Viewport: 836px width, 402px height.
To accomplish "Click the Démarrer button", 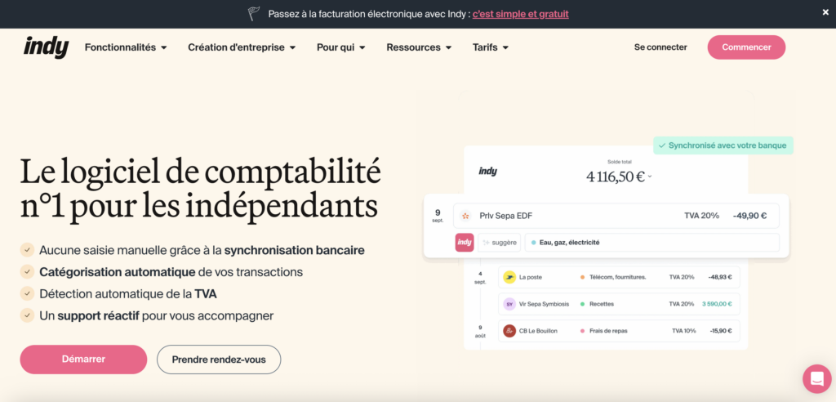I will tap(83, 360).
